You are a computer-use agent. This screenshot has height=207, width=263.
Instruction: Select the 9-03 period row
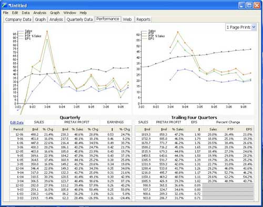[x=71, y=190]
